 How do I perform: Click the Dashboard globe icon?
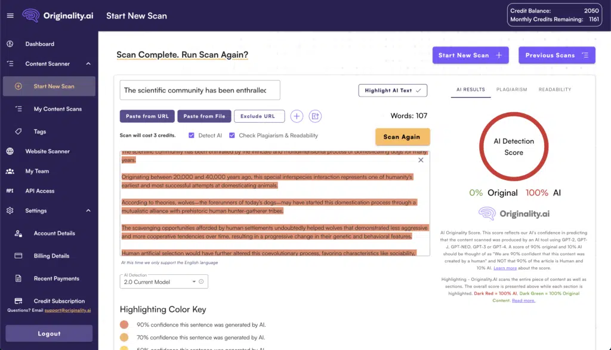click(x=10, y=44)
